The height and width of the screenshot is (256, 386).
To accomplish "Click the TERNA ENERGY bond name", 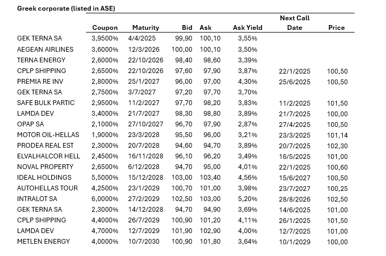I will click(41, 60).
